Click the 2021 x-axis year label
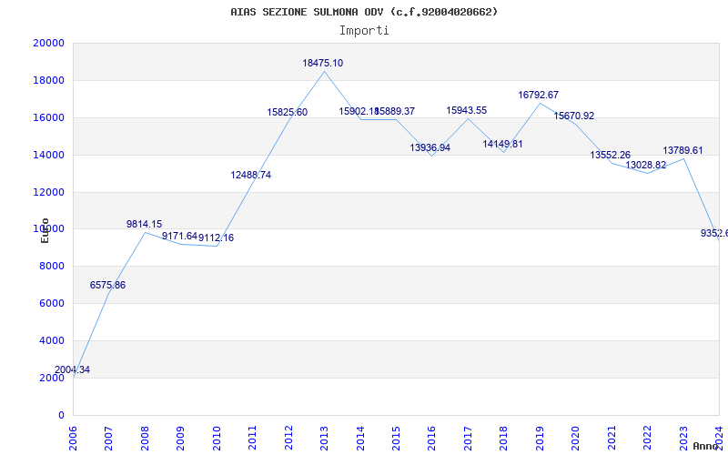This screenshot has width=728, height=455. point(612,438)
